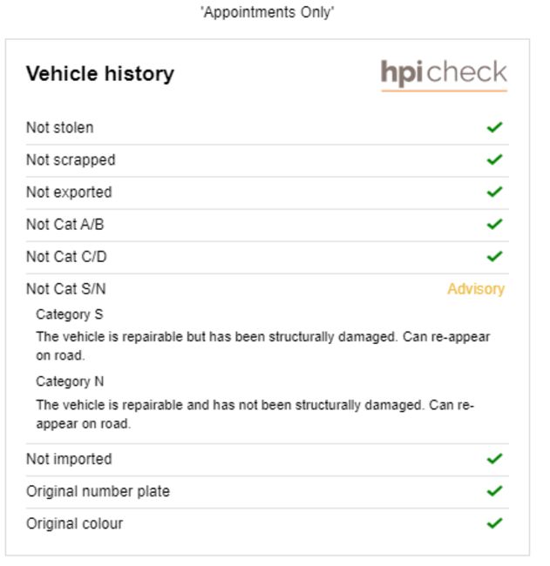
Task: Click the green tick beside Not exported
Action: [494, 192]
